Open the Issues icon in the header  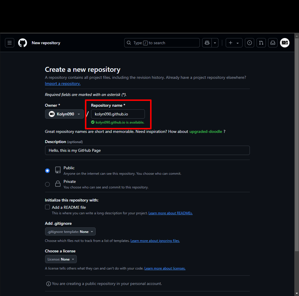249,43
